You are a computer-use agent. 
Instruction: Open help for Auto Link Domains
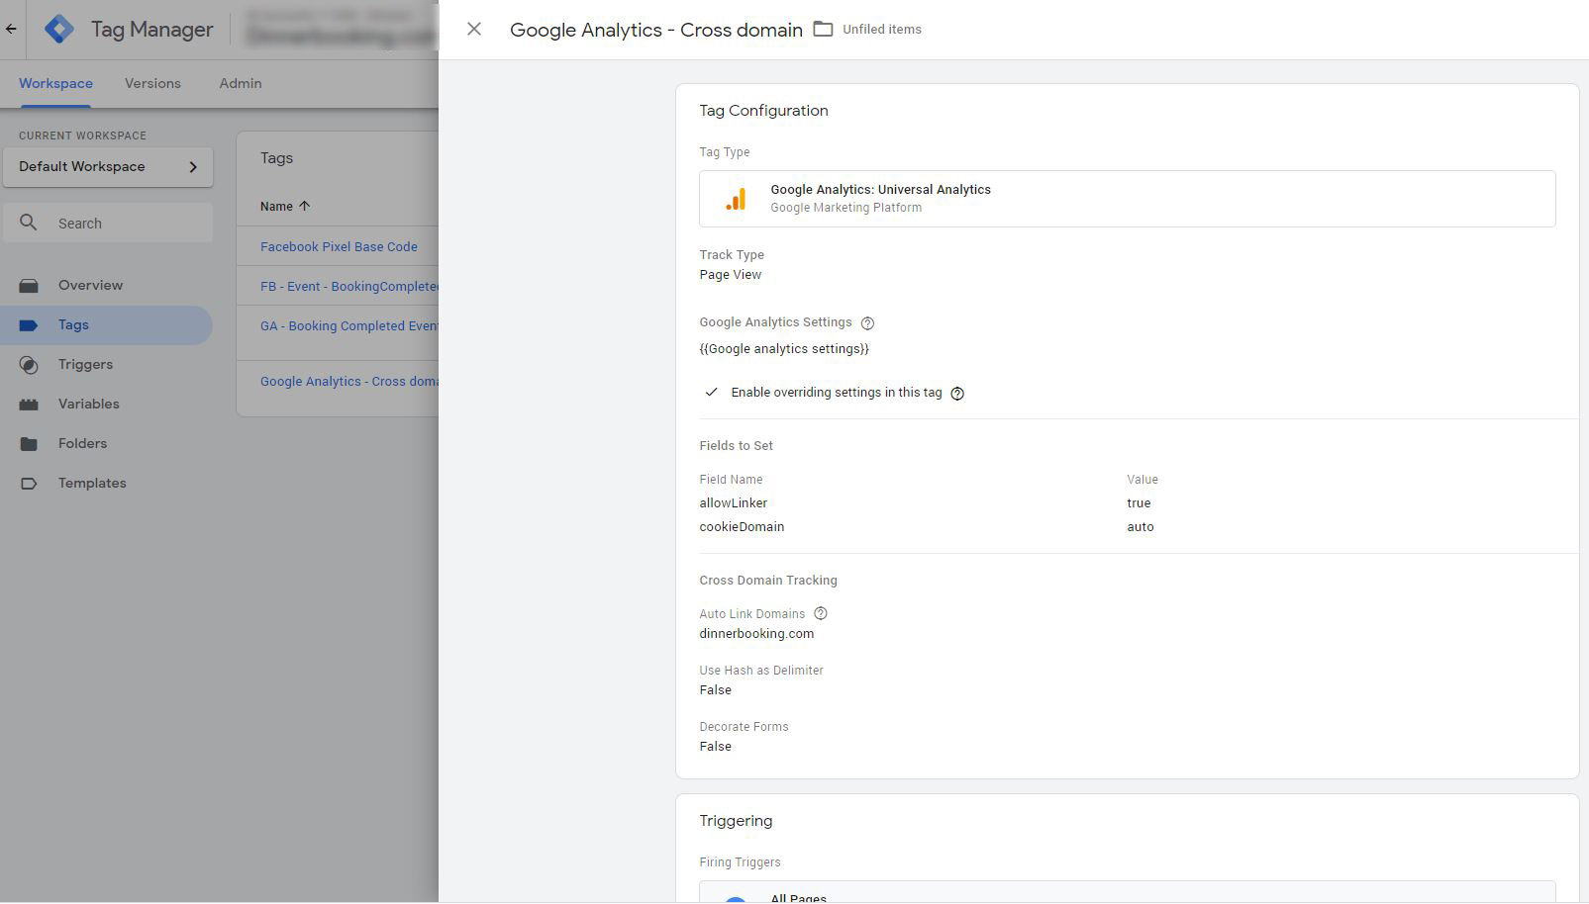tap(820, 613)
